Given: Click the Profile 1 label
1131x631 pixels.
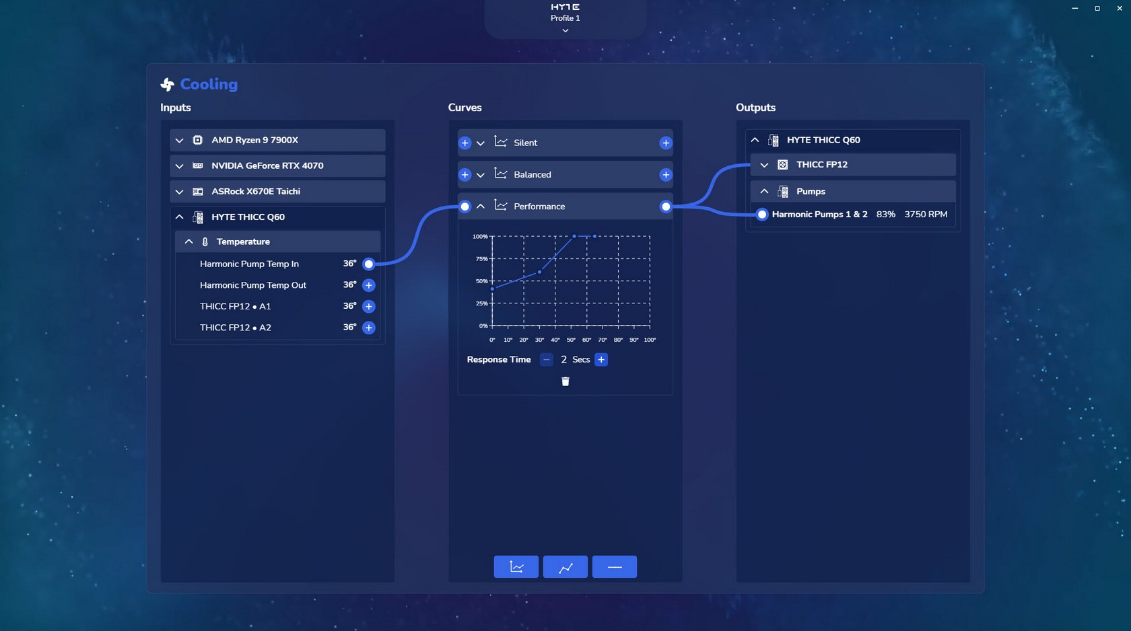Looking at the screenshot, I should (x=565, y=18).
